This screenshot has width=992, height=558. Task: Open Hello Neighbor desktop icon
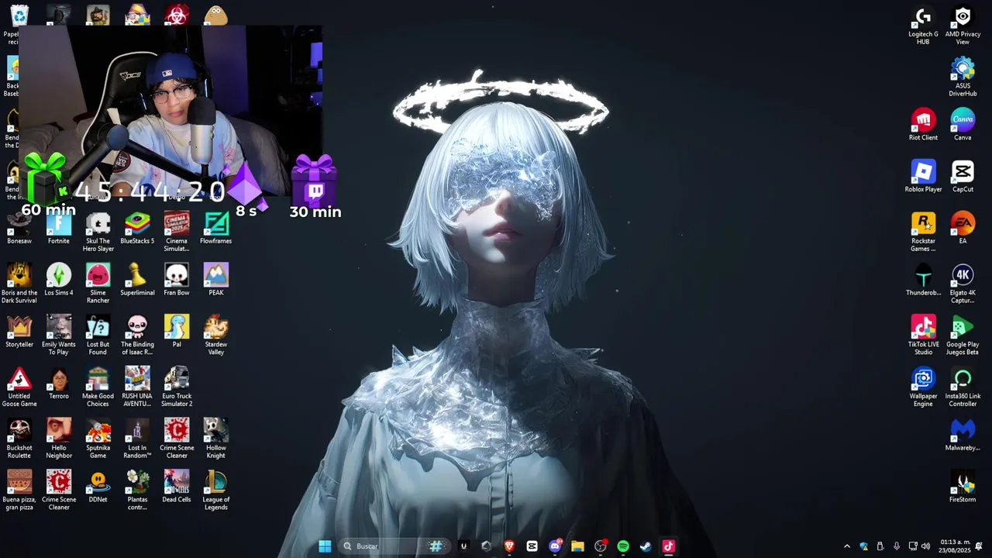coord(58,439)
